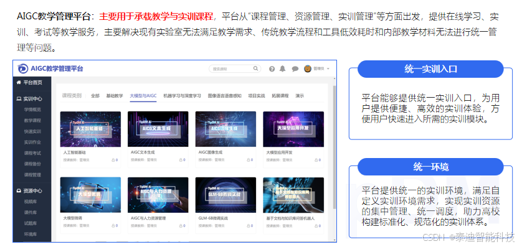The image size is (522, 247).
Task: Open 视频库 in the sidebar
Action: click(31, 202)
